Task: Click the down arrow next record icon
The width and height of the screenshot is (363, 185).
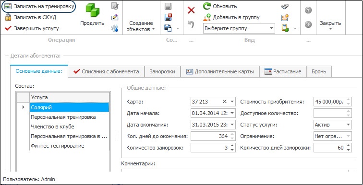Action: [x=308, y=24]
